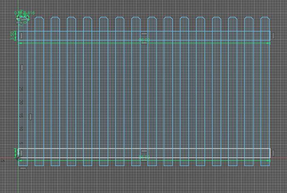Click the green arrowhead at top dimension's right end
Viewport: 287px width, 193px height.
click(267, 43)
